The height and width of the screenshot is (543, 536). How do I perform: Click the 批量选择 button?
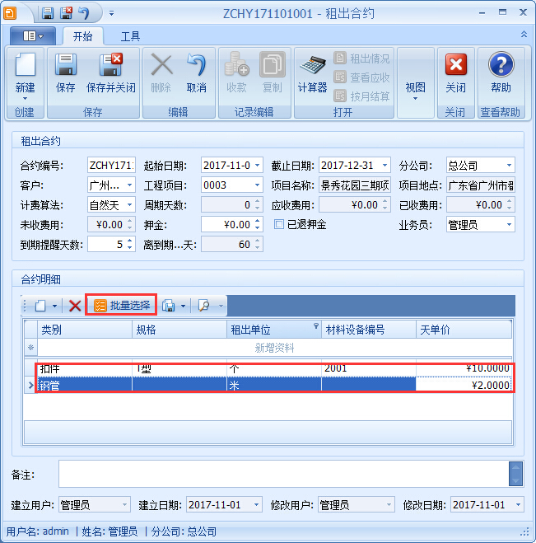122,306
